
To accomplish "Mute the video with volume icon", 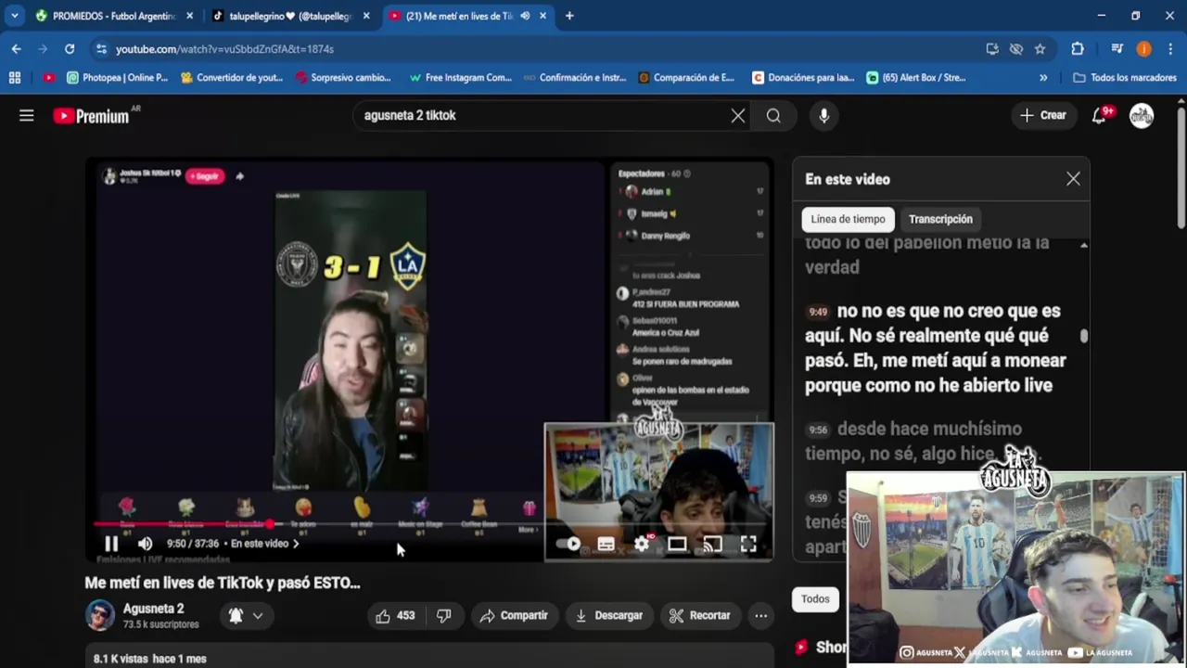I will [145, 544].
